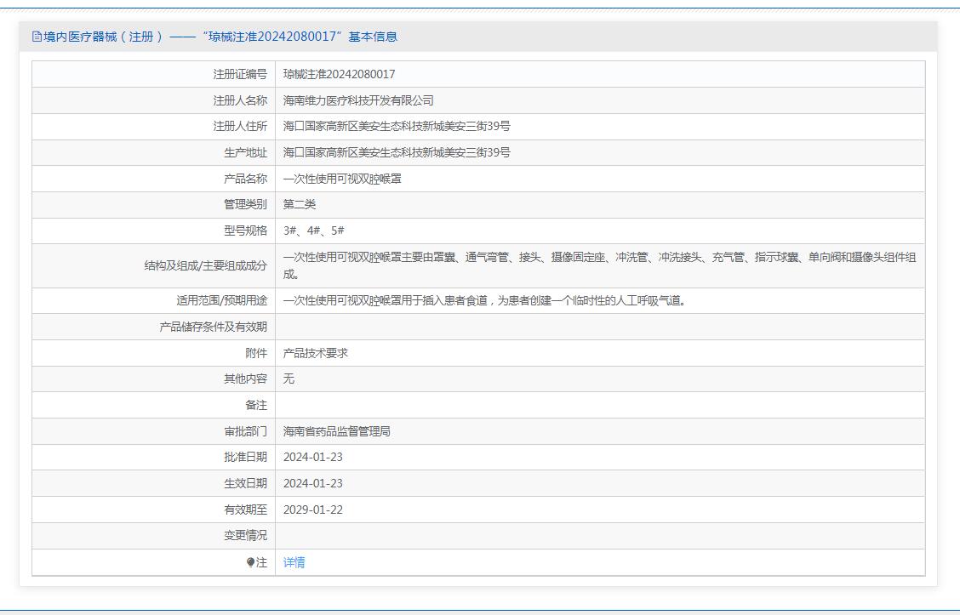Screen dimensions: 960x615
Task: Click the address in the 生产地址 row
Action: click(x=397, y=152)
